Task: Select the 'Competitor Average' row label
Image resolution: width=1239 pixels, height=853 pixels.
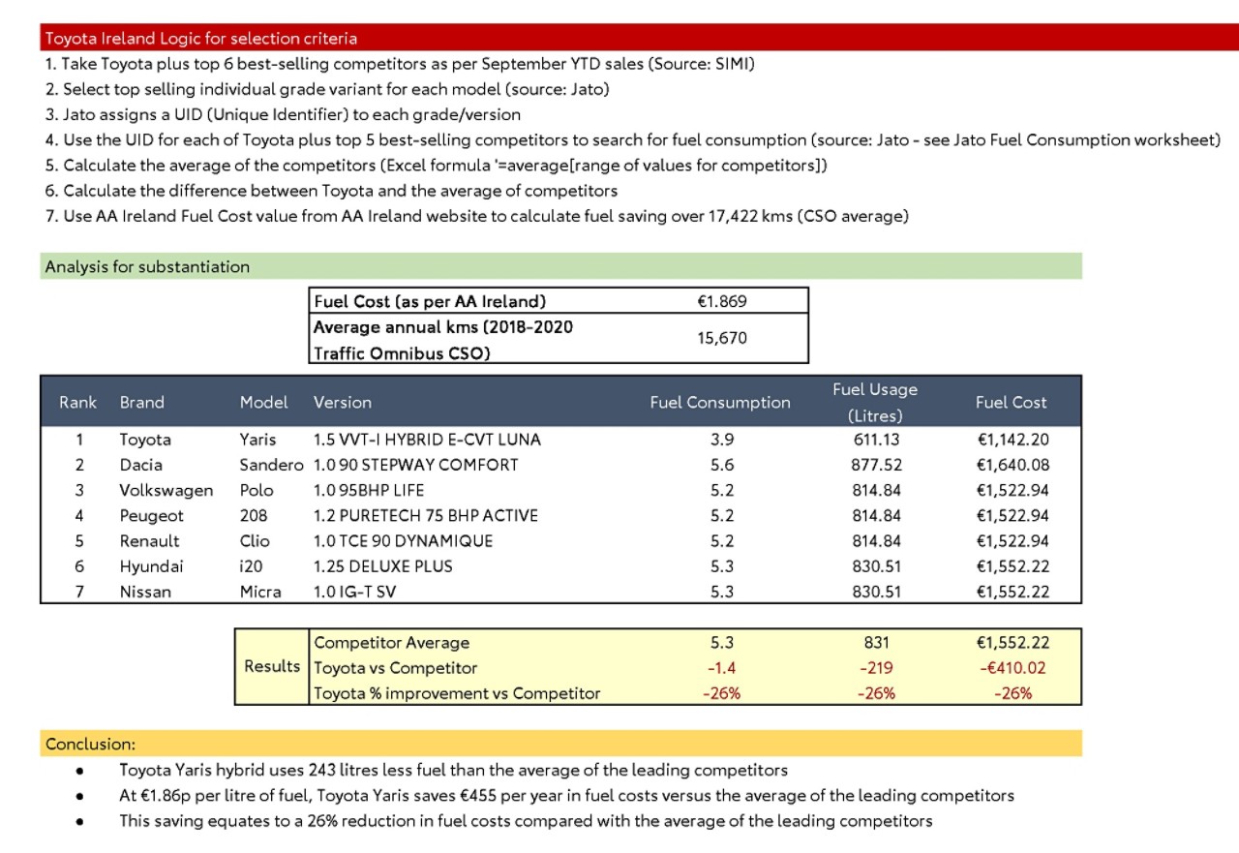Action: pos(392,643)
